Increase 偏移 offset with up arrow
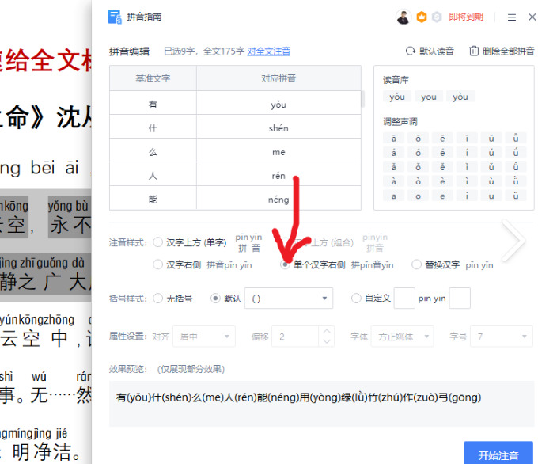The width and height of the screenshot is (538, 464). (327, 331)
